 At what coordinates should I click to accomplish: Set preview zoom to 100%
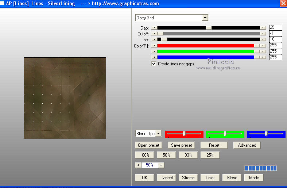tap(144, 155)
